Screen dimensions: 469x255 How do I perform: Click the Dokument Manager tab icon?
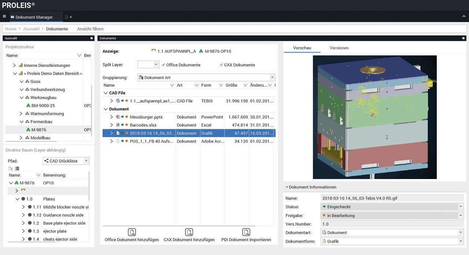[x=12, y=17]
